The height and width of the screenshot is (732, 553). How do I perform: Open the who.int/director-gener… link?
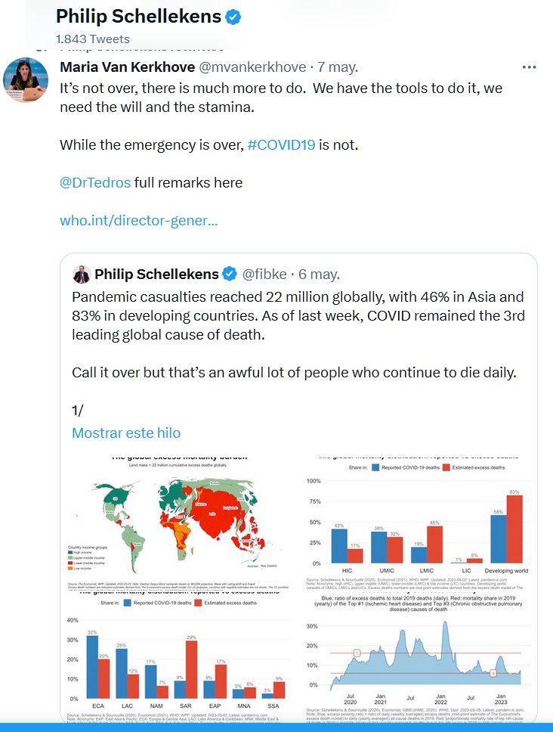[139, 221]
